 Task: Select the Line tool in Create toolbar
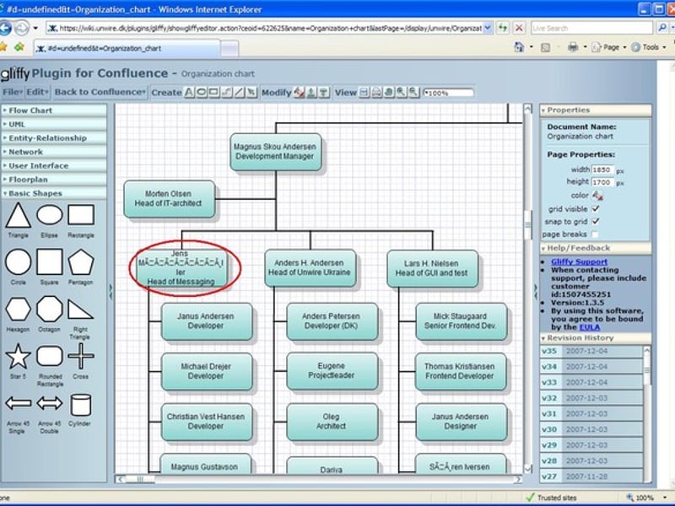click(239, 92)
